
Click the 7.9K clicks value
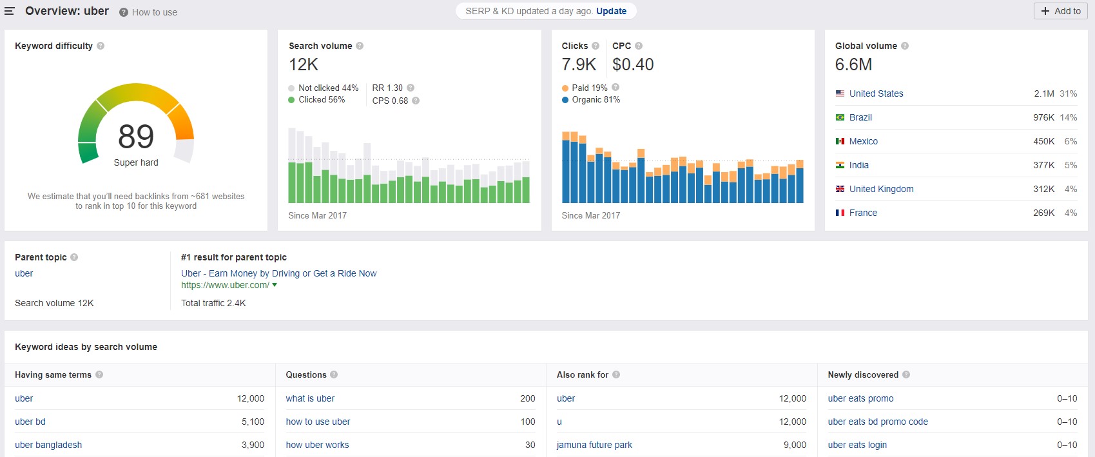[x=579, y=64]
